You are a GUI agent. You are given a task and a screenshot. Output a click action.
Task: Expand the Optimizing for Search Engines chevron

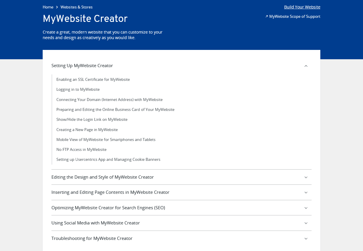tap(306, 208)
